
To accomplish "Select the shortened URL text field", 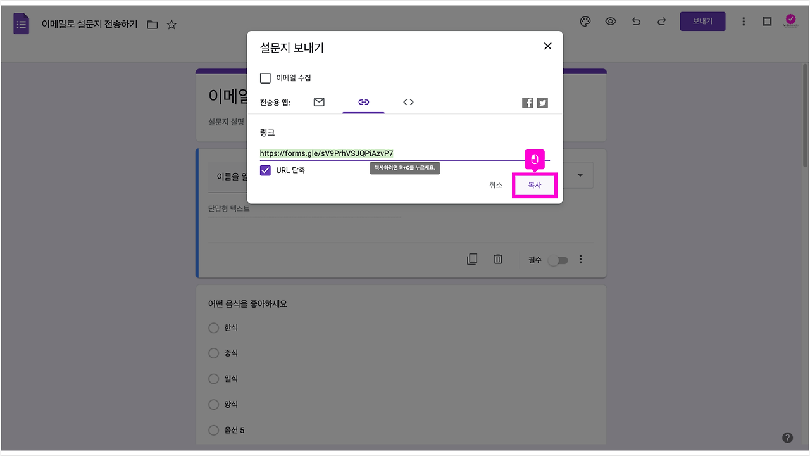I will (327, 153).
